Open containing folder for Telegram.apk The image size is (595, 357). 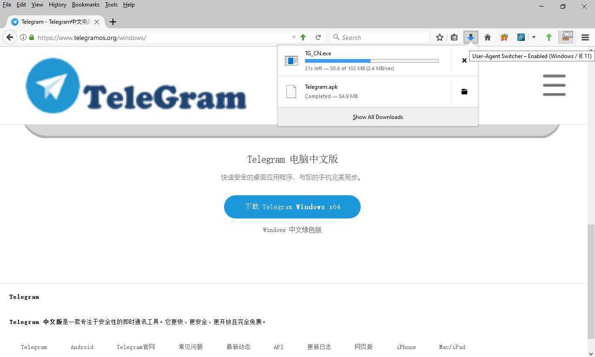[464, 92]
